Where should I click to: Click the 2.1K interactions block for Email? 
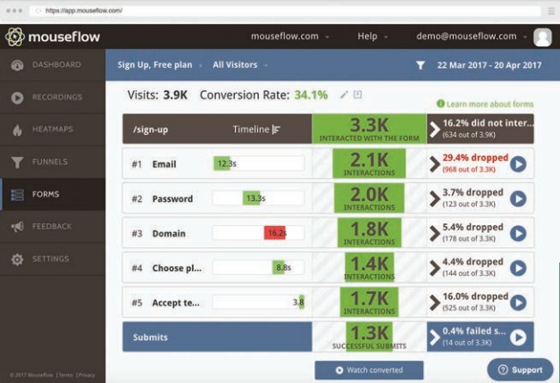369,163
